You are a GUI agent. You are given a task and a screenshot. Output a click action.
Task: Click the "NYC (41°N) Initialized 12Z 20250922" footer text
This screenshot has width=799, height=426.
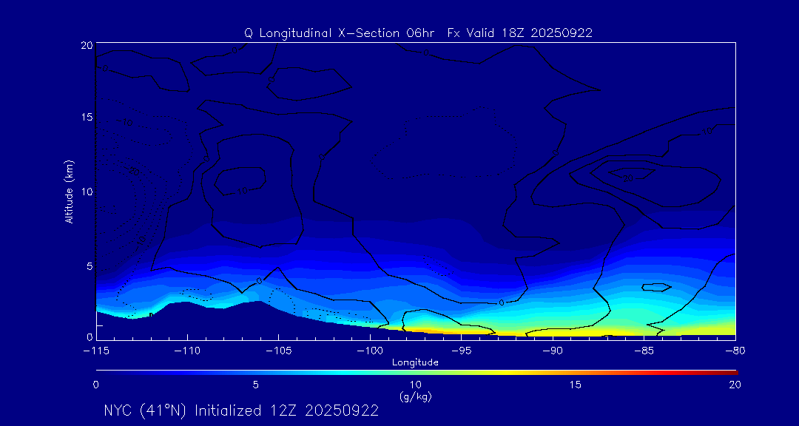coord(241,410)
